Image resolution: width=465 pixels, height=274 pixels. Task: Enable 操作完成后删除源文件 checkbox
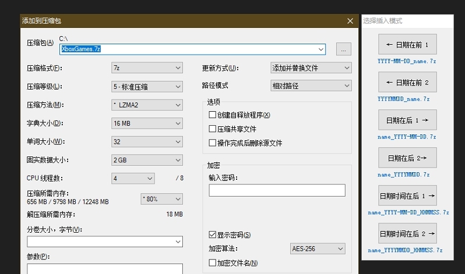coord(212,143)
